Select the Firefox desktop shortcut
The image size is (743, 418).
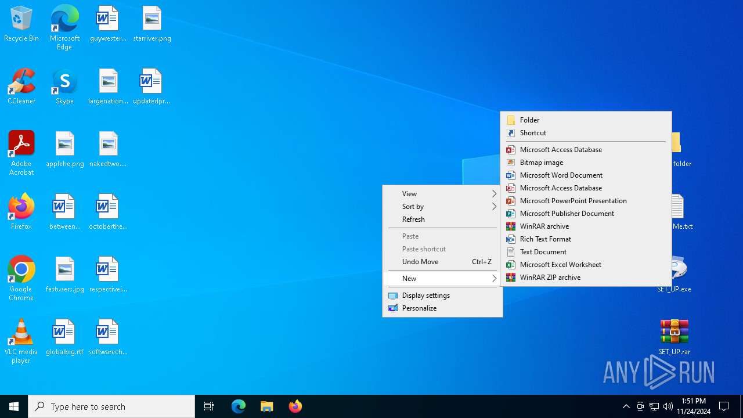tap(21, 212)
